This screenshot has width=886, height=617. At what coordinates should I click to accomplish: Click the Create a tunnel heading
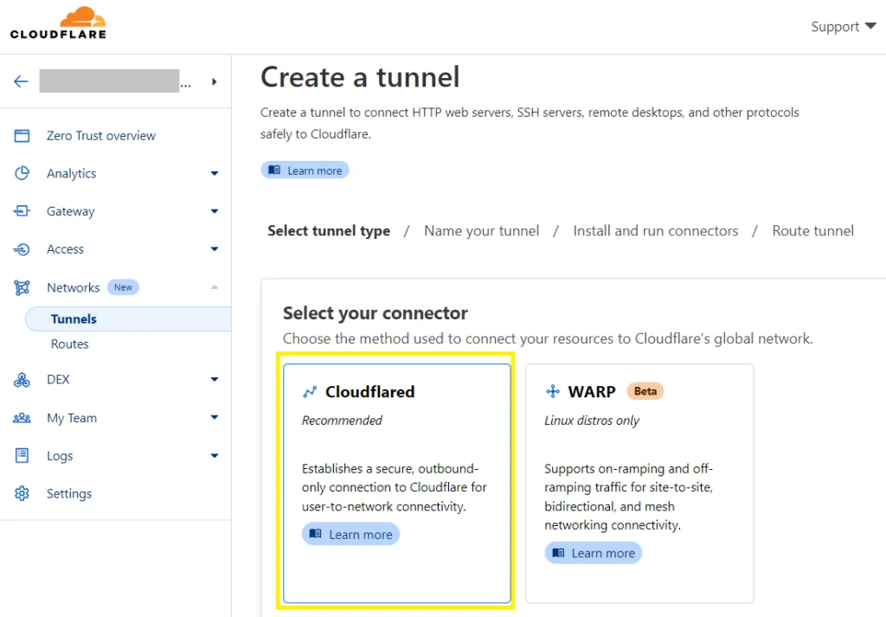(x=360, y=77)
